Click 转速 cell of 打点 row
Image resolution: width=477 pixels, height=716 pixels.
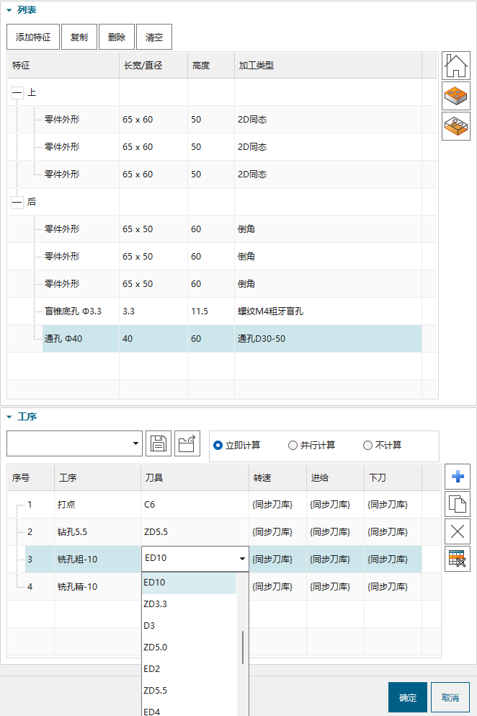click(277, 505)
